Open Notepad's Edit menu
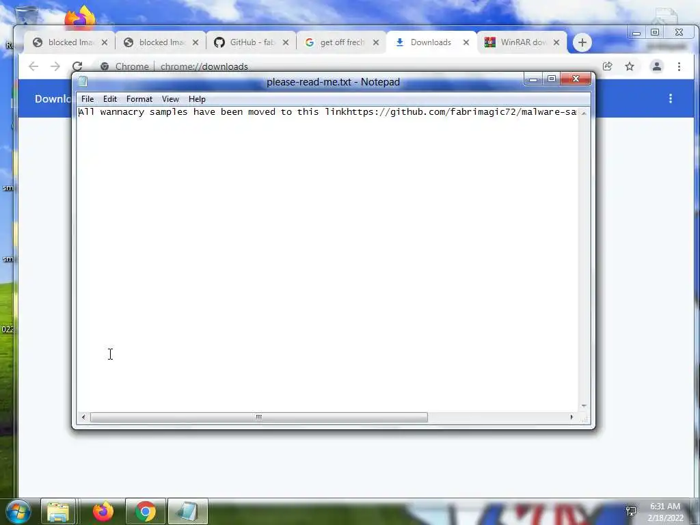Image resolution: width=700 pixels, height=525 pixels. click(x=110, y=99)
